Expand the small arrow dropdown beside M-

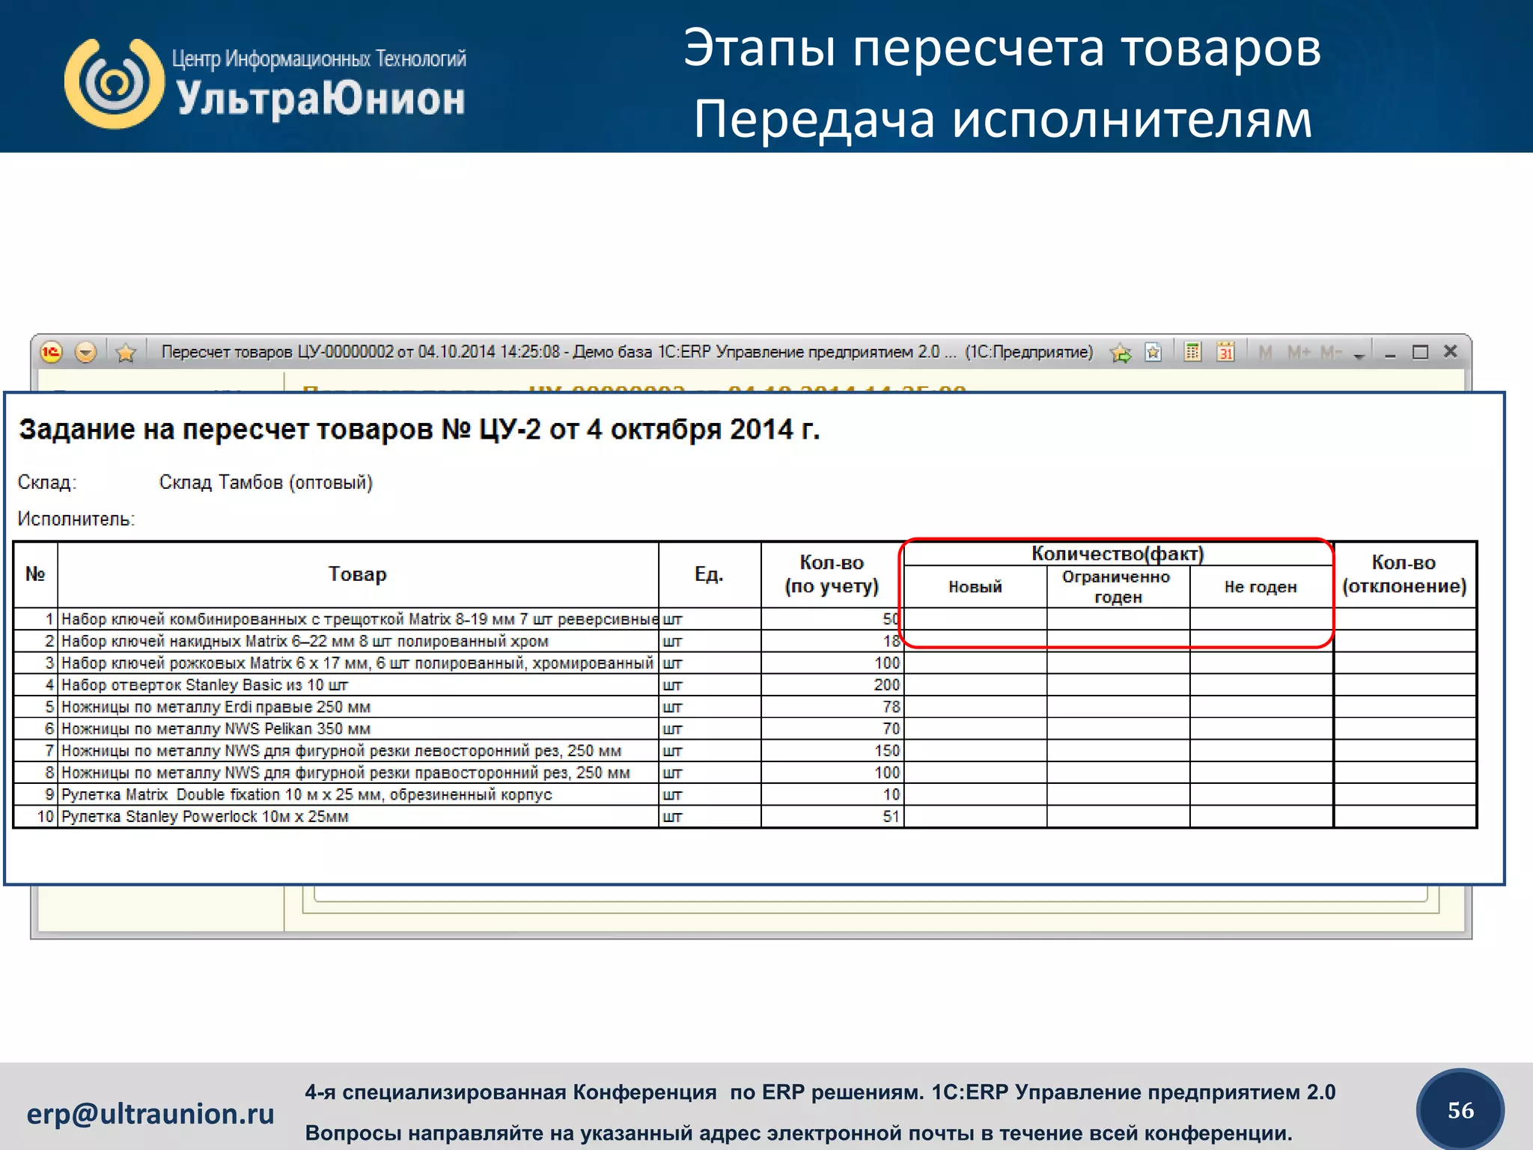click(x=1359, y=356)
